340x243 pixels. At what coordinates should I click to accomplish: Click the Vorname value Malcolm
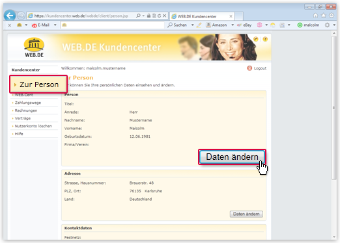[137, 129]
